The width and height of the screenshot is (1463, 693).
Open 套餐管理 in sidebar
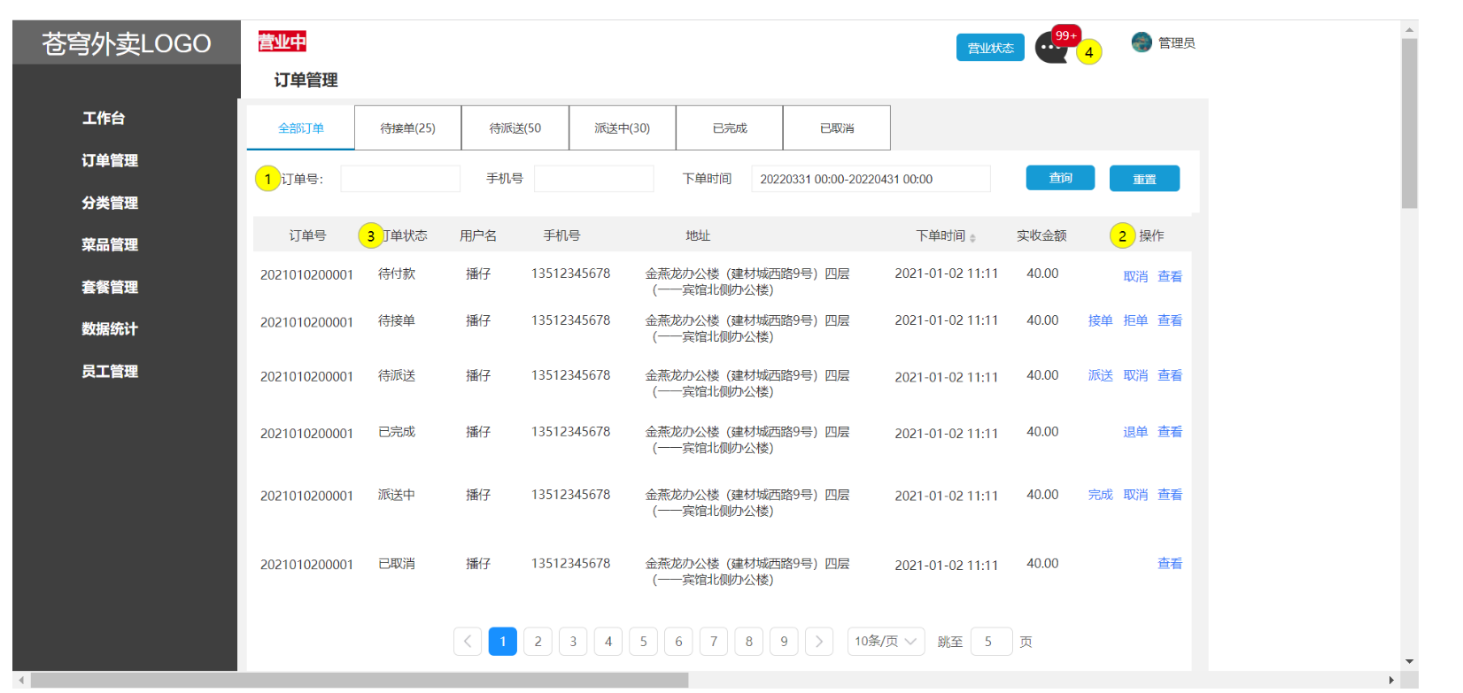110,287
